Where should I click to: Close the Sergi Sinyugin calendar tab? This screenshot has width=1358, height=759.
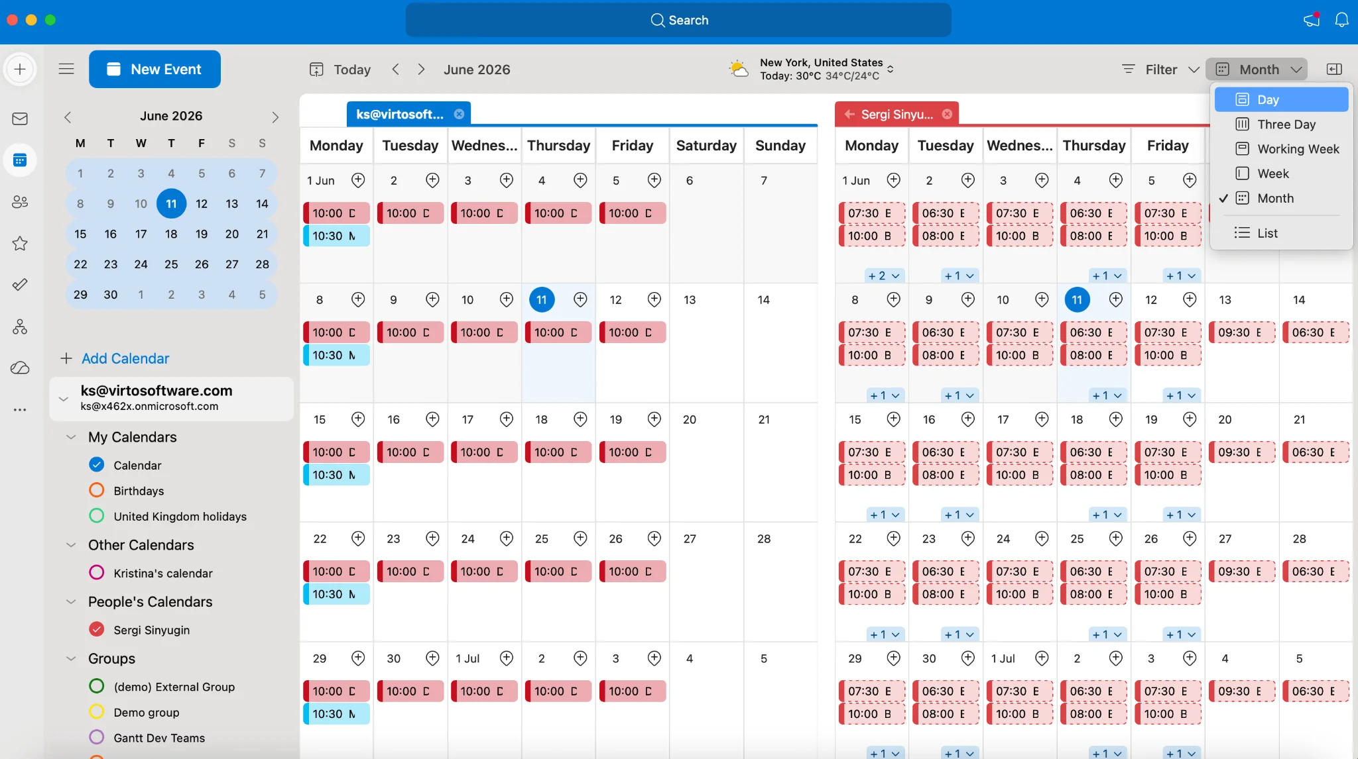pyautogui.click(x=947, y=114)
